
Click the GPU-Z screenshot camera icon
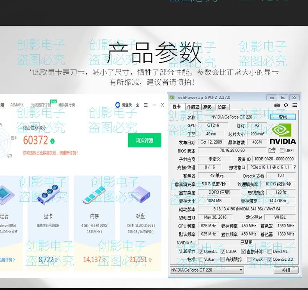pos(277,105)
